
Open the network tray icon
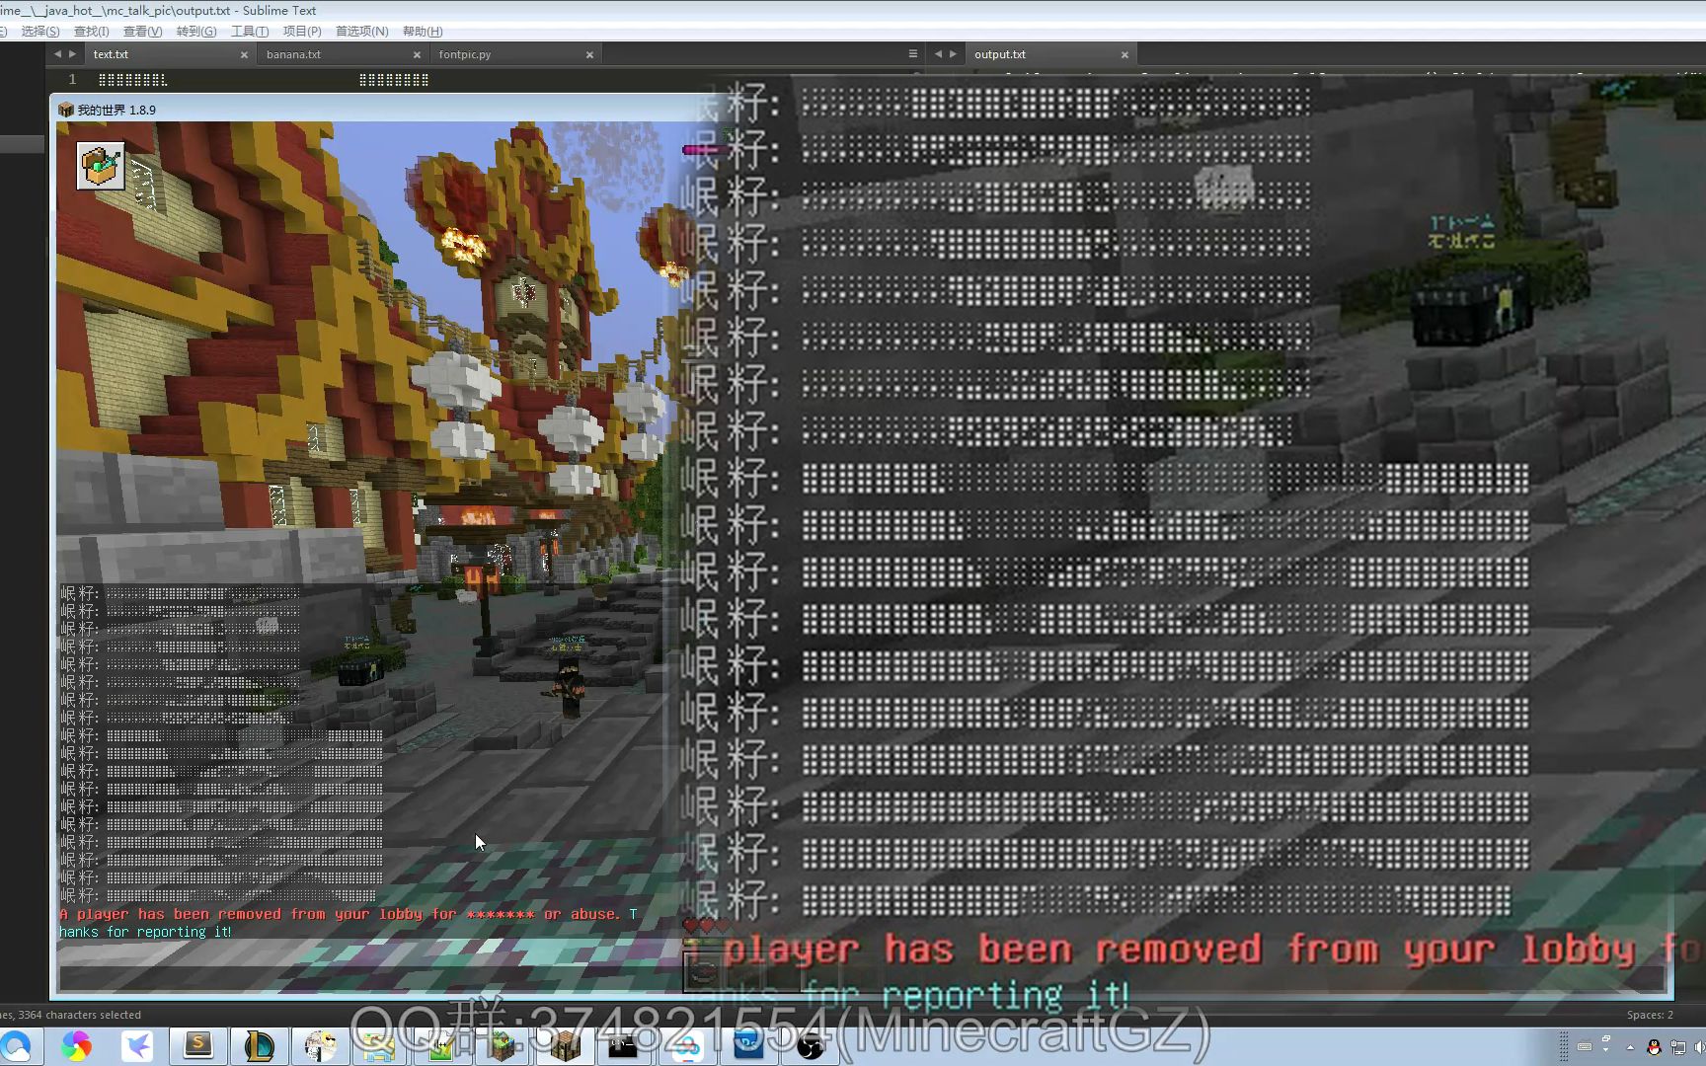[x=1677, y=1047]
